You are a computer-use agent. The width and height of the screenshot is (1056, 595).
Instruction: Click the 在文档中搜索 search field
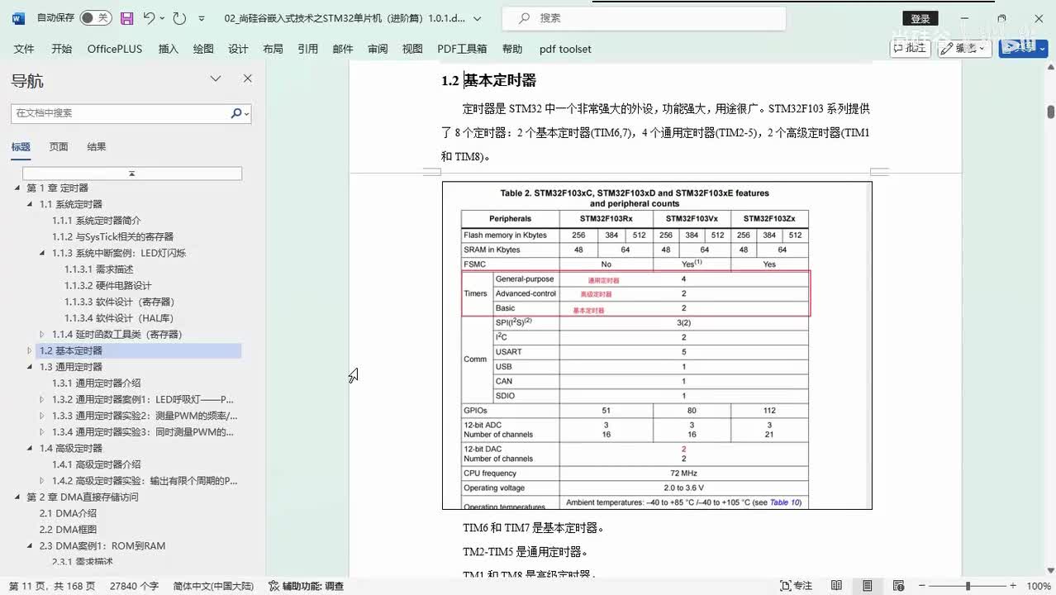click(x=121, y=113)
